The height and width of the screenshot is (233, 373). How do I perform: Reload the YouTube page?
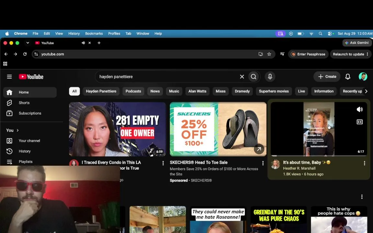pyautogui.click(x=25, y=54)
